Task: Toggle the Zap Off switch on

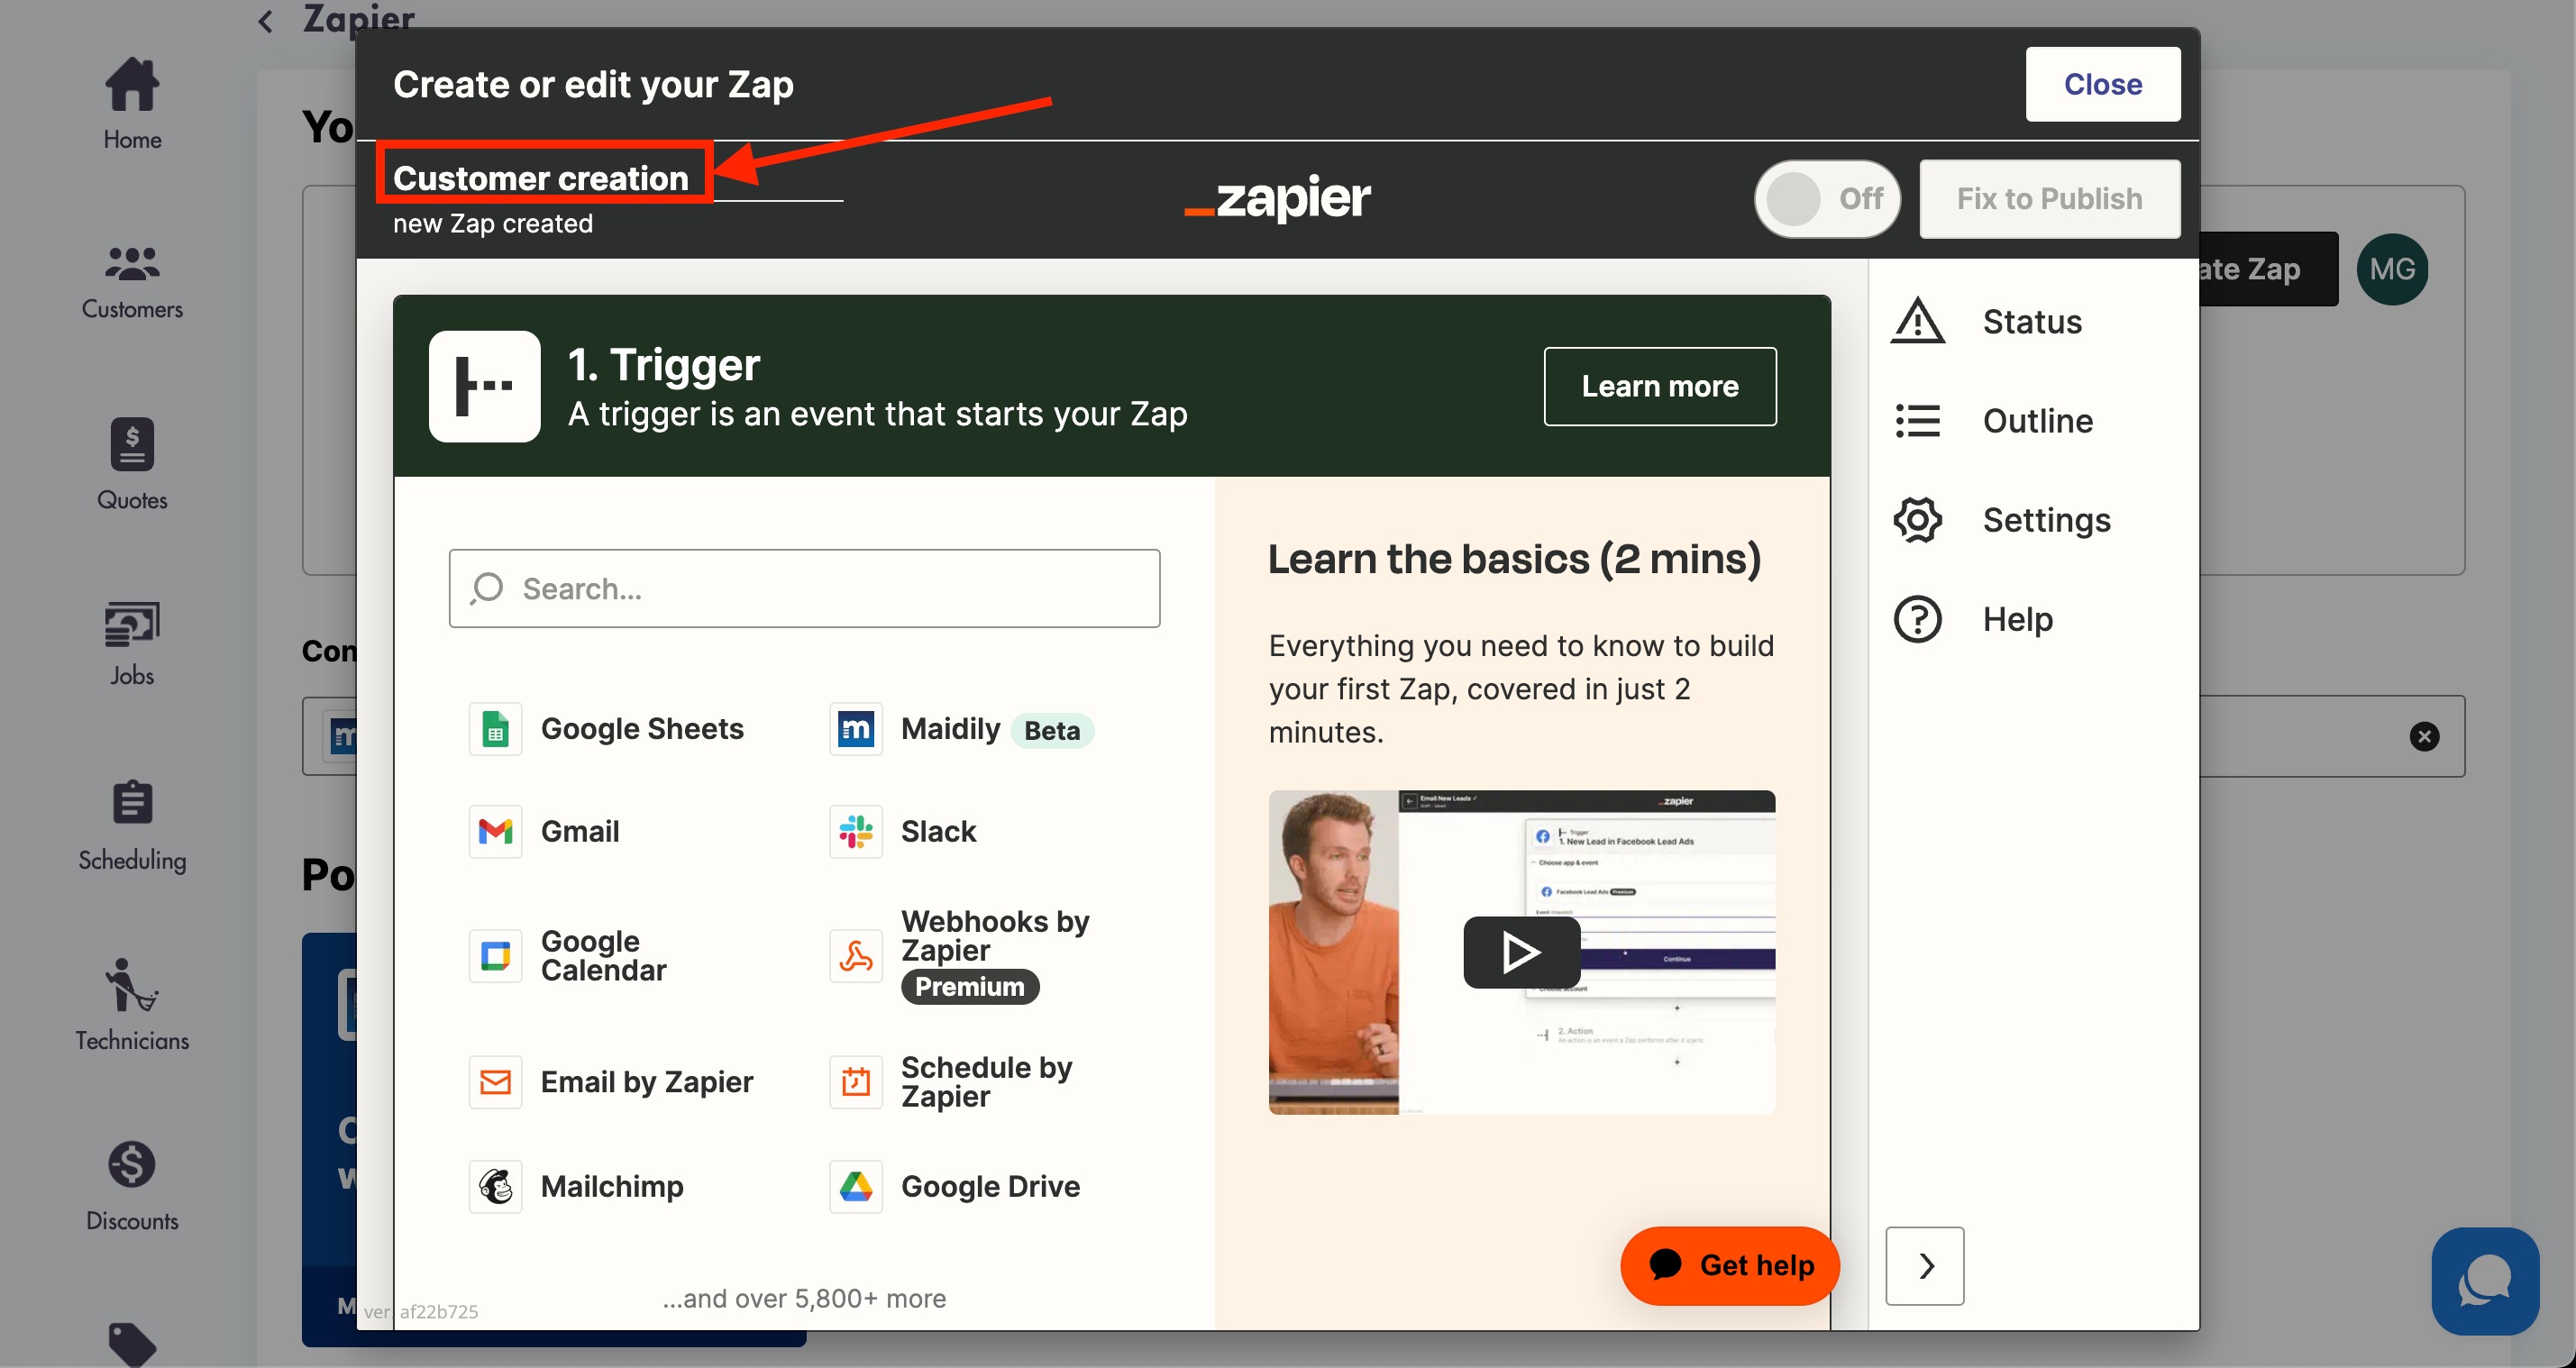Action: 1827,198
